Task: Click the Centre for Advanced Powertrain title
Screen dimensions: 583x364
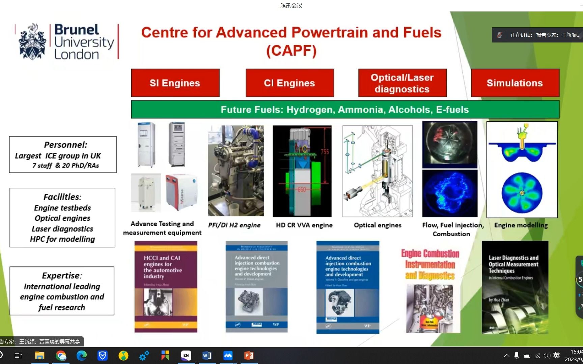Action: 291,41
